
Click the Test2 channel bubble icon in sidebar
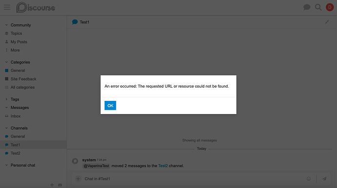point(7,153)
